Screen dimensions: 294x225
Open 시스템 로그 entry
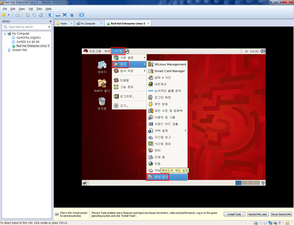point(167,137)
